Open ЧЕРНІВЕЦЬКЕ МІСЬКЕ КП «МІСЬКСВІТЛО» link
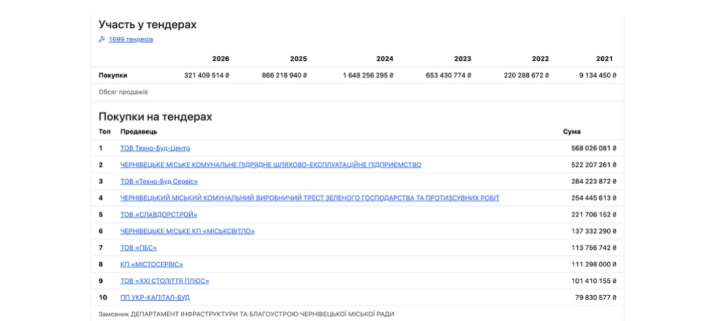Viewport: 724px width, 321px height. (187, 231)
